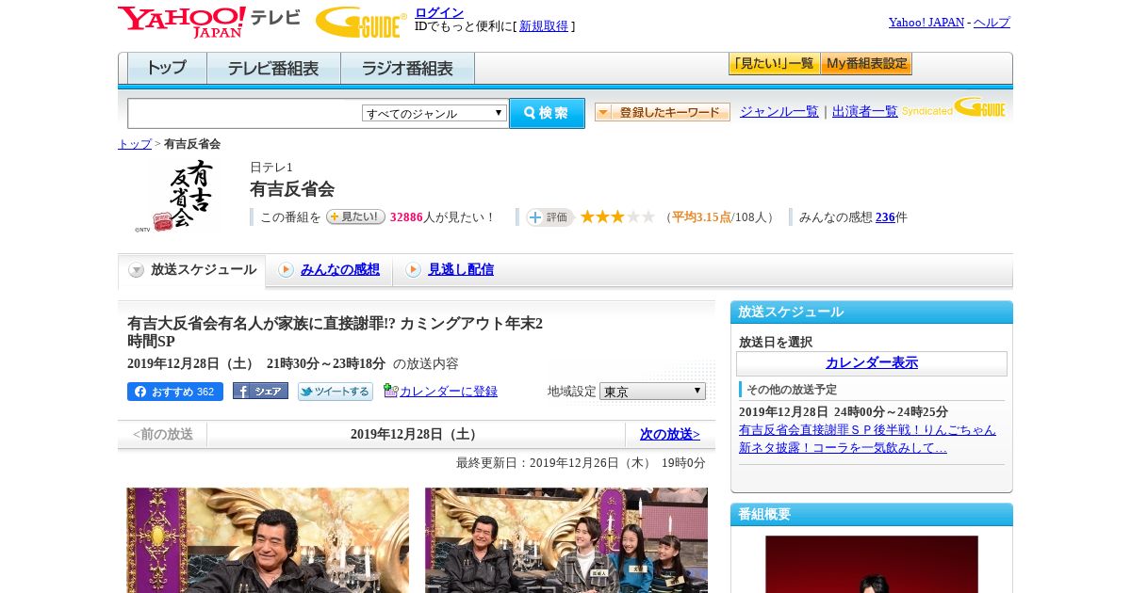This screenshot has width=1131, height=593.
Task: Select the みんなの感想 tab
Action: click(340, 269)
